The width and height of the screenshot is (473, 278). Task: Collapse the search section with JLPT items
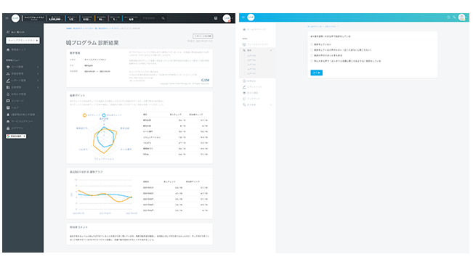[258, 50]
